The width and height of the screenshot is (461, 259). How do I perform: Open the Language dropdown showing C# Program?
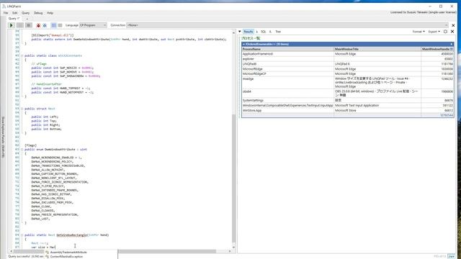pyautogui.click(x=93, y=25)
